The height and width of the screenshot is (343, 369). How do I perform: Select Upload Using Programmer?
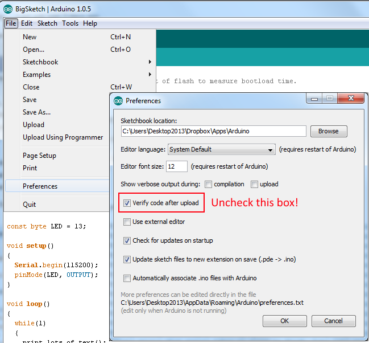(57, 137)
